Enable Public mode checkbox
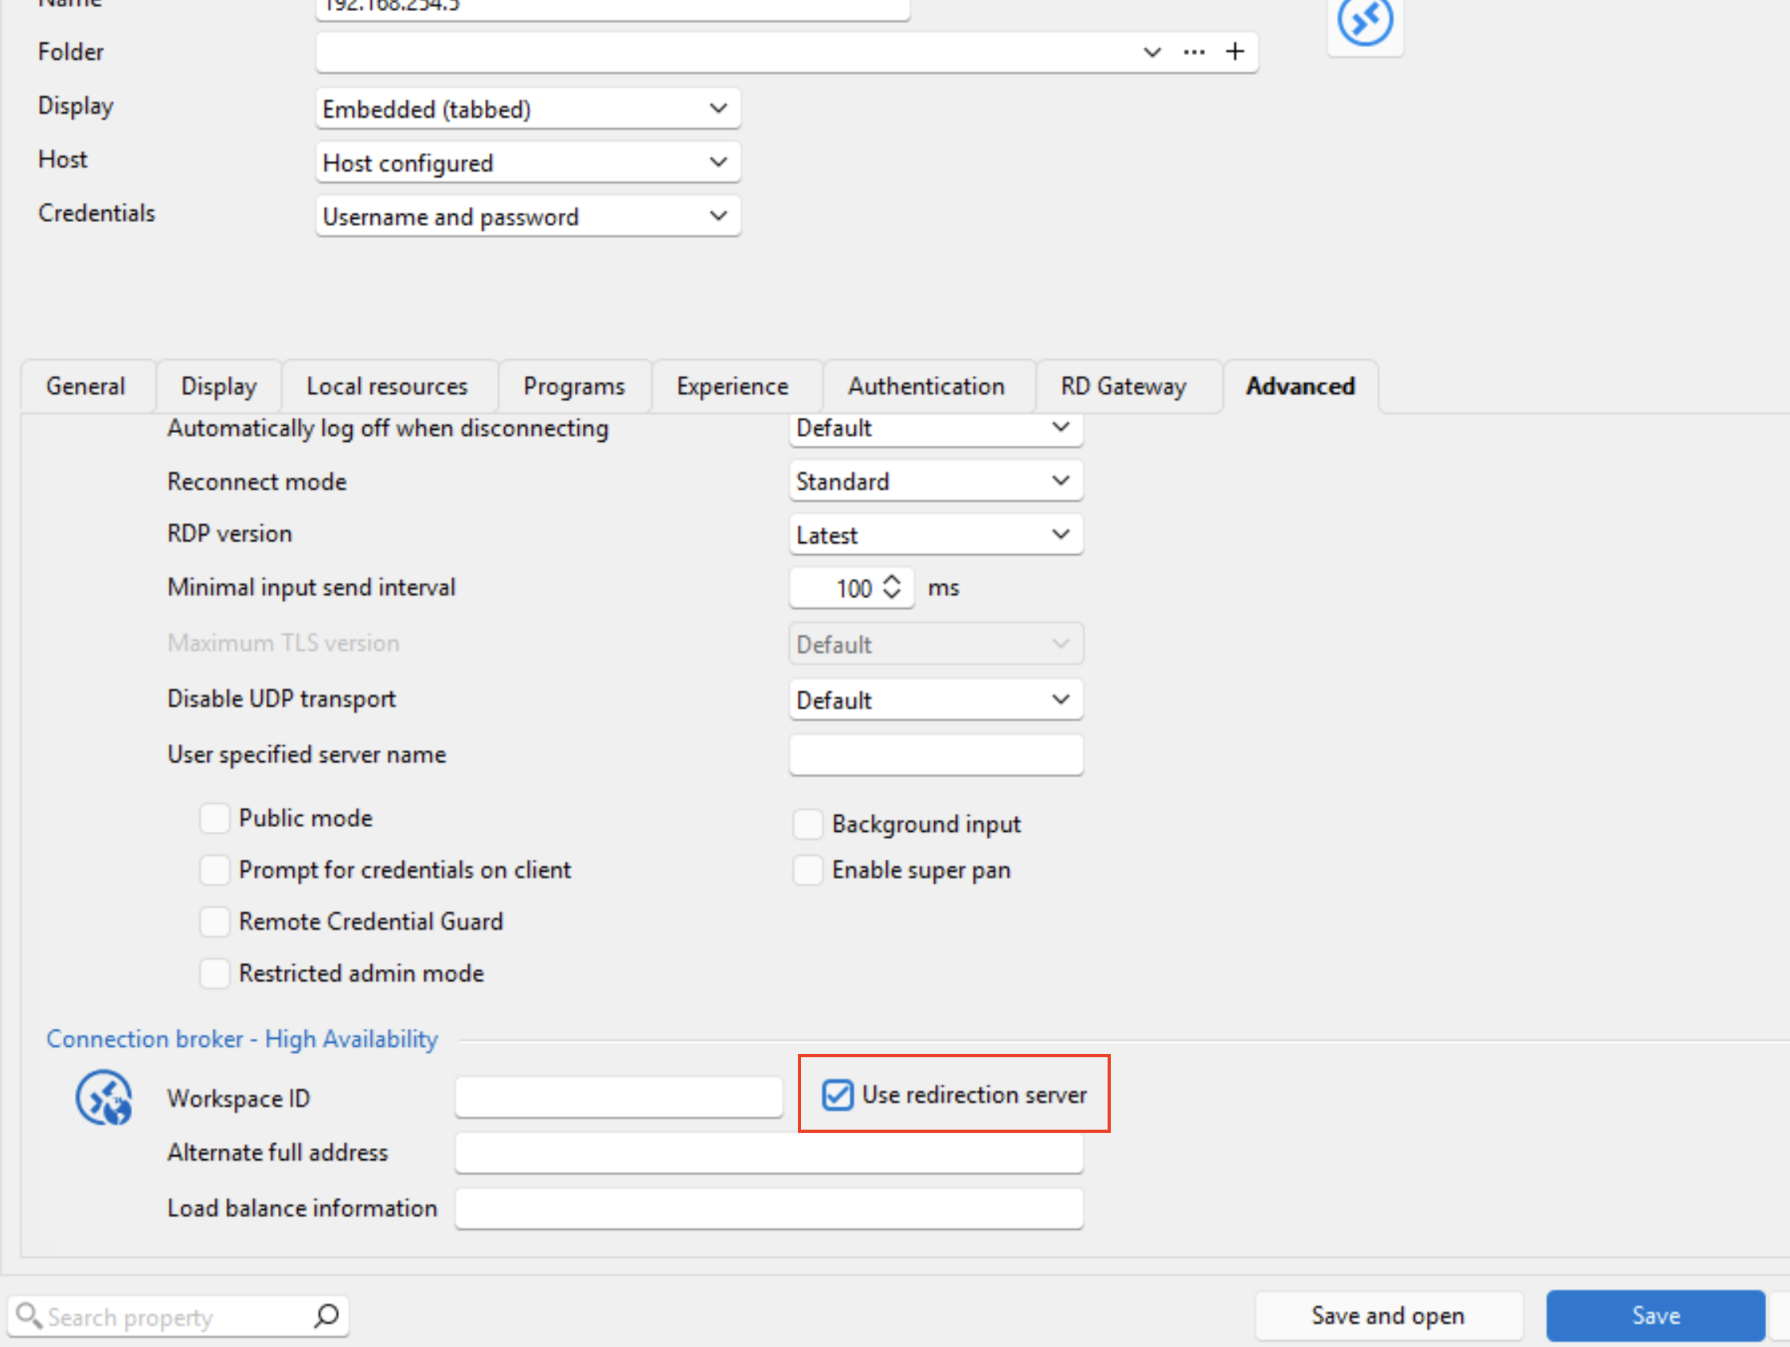This screenshot has width=1790, height=1347. pos(214,818)
